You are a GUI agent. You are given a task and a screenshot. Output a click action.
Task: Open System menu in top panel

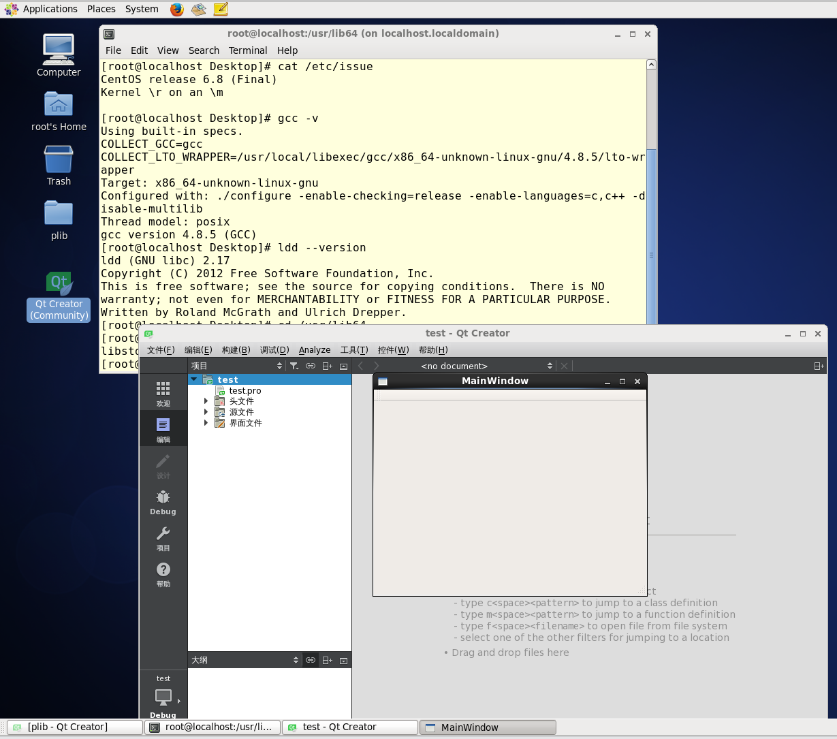click(x=142, y=9)
